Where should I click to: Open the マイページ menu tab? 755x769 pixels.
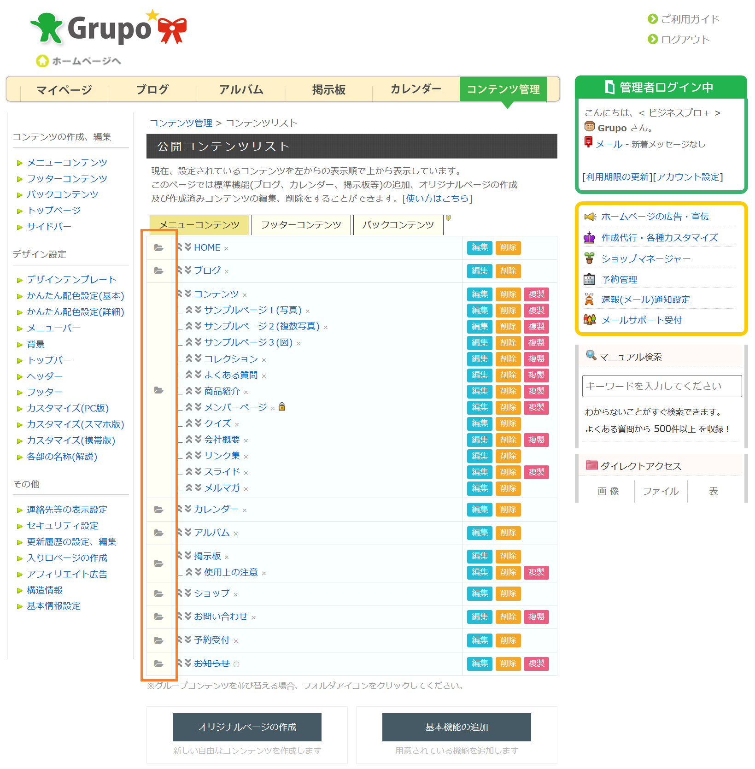pos(64,90)
